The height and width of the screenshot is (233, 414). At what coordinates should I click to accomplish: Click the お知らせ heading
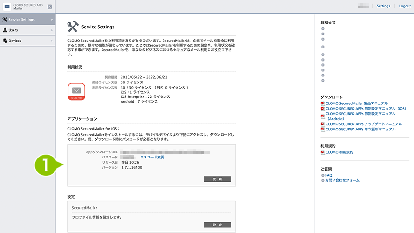click(328, 22)
